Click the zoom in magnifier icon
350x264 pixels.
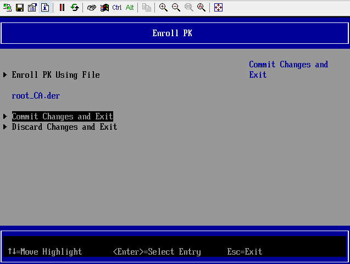tap(163, 8)
